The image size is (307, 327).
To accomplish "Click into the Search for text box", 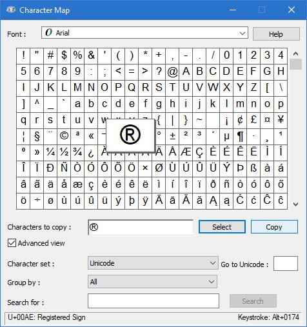I will pyautogui.click(x=153, y=301).
